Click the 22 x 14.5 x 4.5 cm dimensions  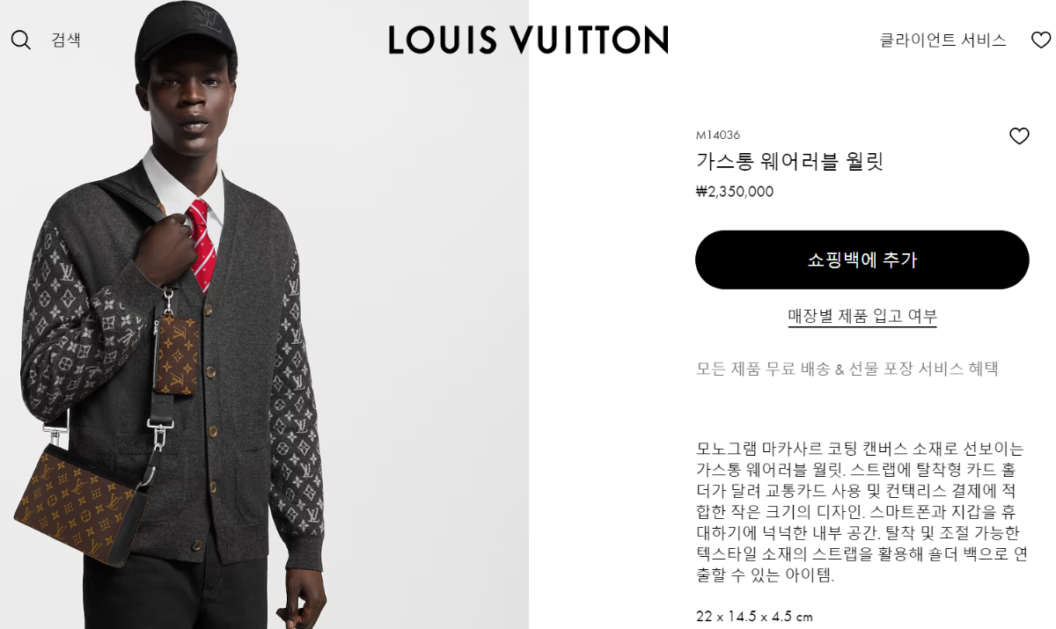754,616
